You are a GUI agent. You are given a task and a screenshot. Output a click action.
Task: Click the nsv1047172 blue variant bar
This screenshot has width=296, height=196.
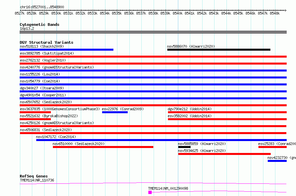pos(161,140)
